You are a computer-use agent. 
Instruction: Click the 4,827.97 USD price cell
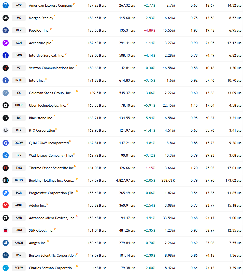pyautogui.click(x=125, y=180)
